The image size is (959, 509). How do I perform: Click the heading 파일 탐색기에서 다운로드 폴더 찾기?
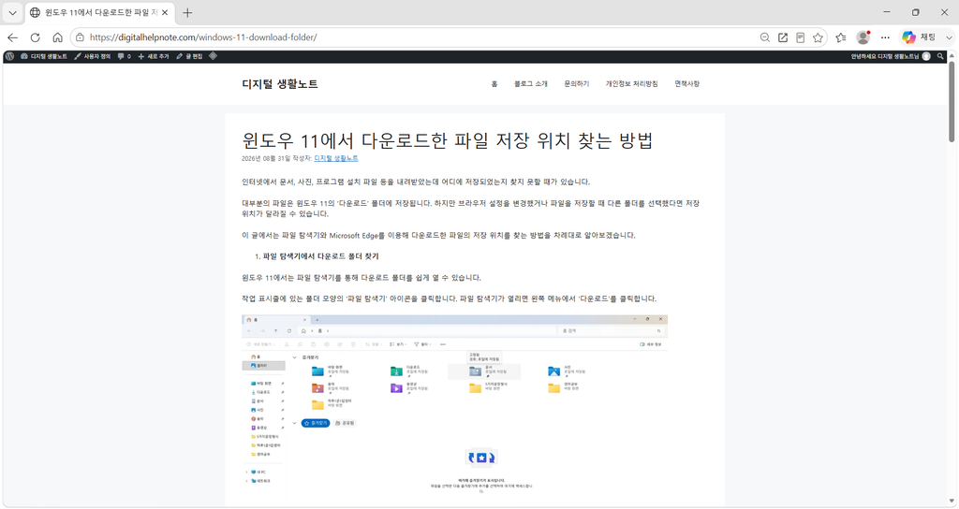(320, 256)
